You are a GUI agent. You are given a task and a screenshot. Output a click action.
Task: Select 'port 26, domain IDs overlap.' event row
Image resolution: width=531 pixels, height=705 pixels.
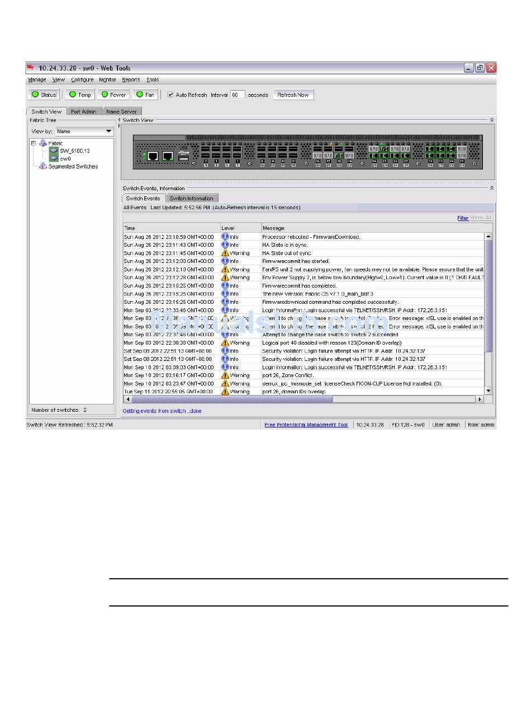click(x=304, y=392)
